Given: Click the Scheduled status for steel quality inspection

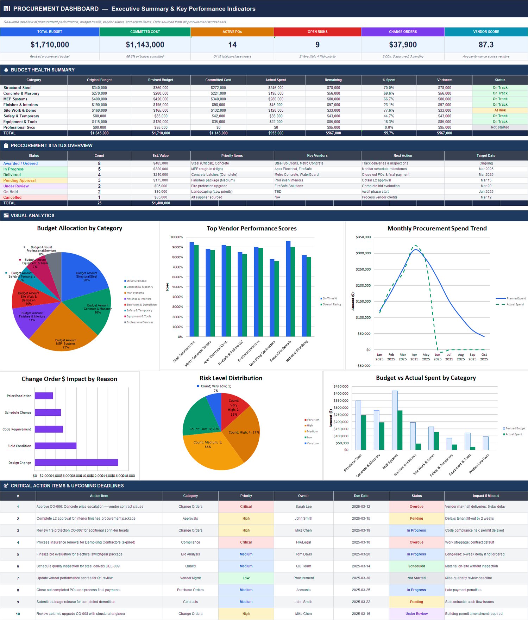Looking at the screenshot, I should coord(416,566).
